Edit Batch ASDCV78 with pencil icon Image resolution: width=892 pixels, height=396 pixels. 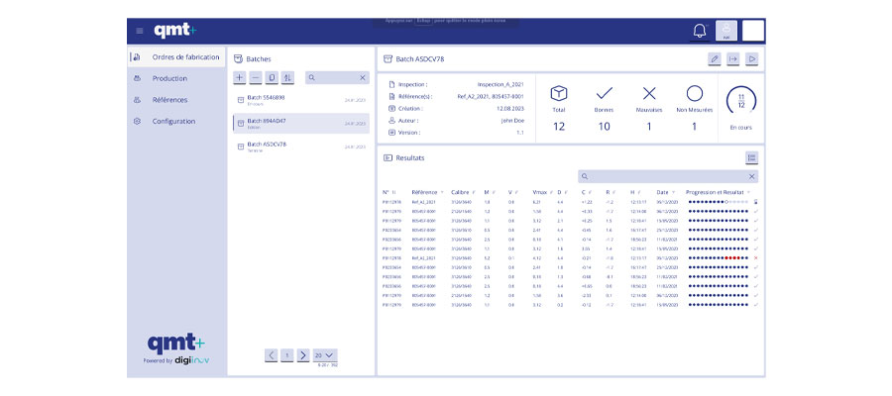tap(715, 59)
